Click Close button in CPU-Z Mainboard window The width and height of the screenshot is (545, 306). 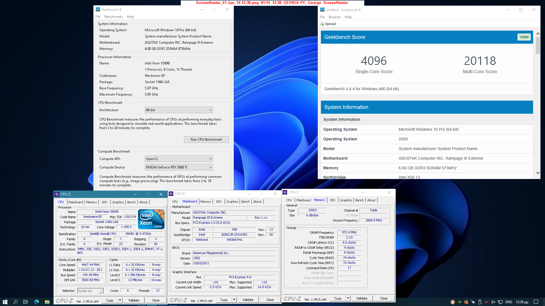click(270, 300)
